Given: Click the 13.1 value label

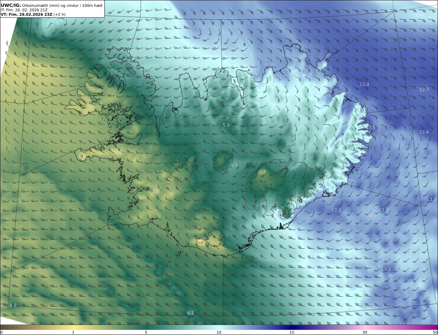Looking at the screenshot, I should click(336, 210).
